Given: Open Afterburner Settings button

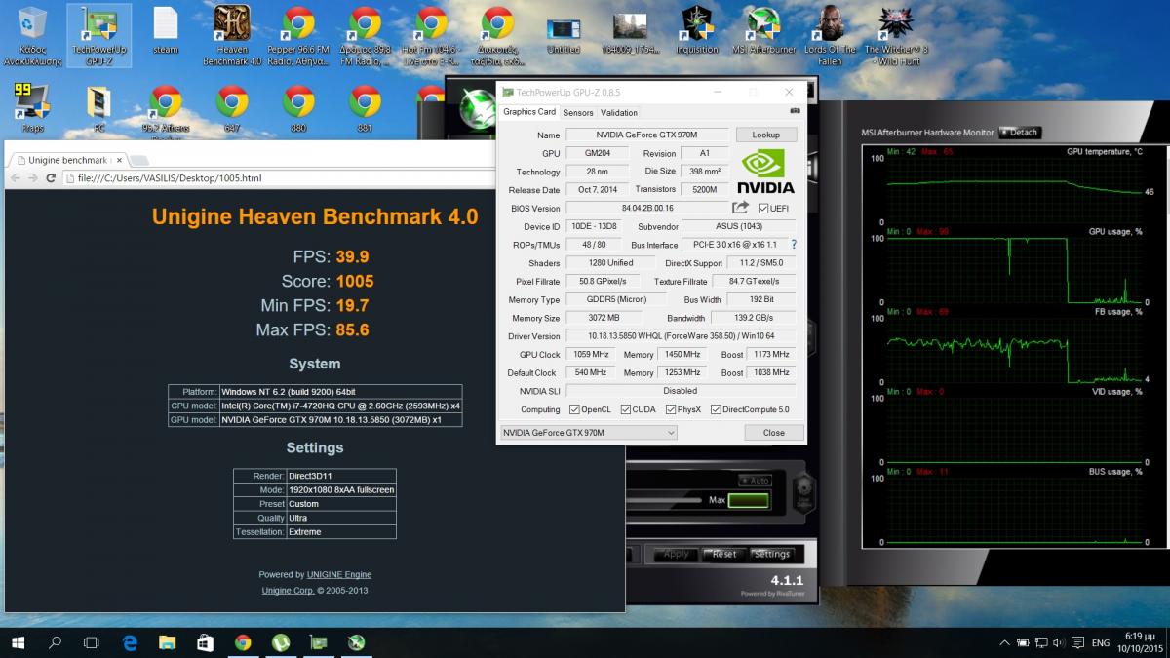Looking at the screenshot, I should pos(771,554).
